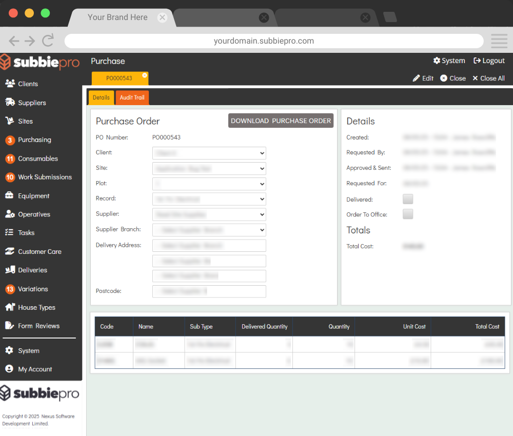Tick the Delivered checkbox
This screenshot has width=513, height=436.
pos(408,199)
